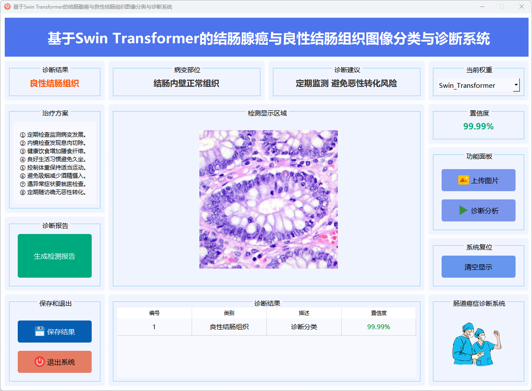
Task: Open the Swin_Transformer weight dropdown arrow
Action: (x=516, y=85)
